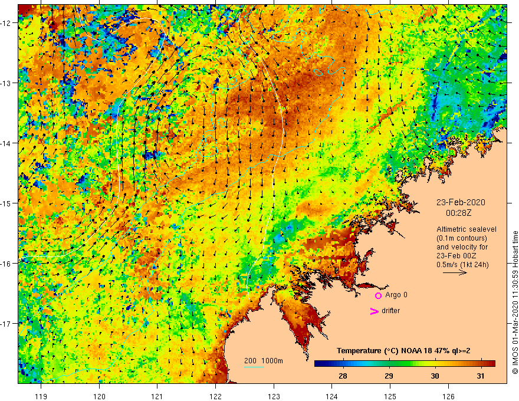
Task: Click the 30 color bar tick label
Action: (435, 376)
